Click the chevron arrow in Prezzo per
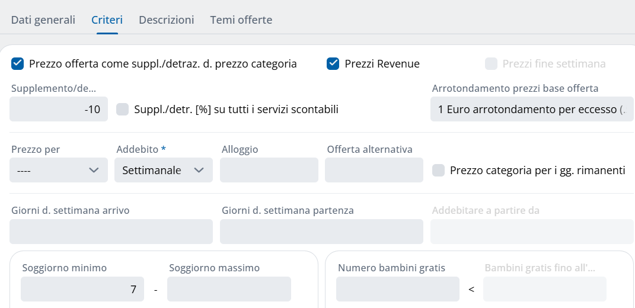635x308 pixels. 93,170
